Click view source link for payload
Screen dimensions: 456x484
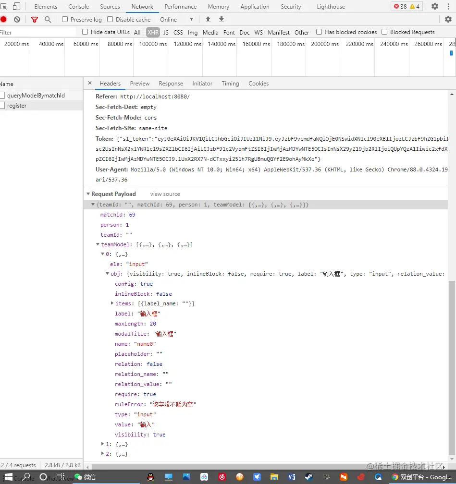pos(165,194)
